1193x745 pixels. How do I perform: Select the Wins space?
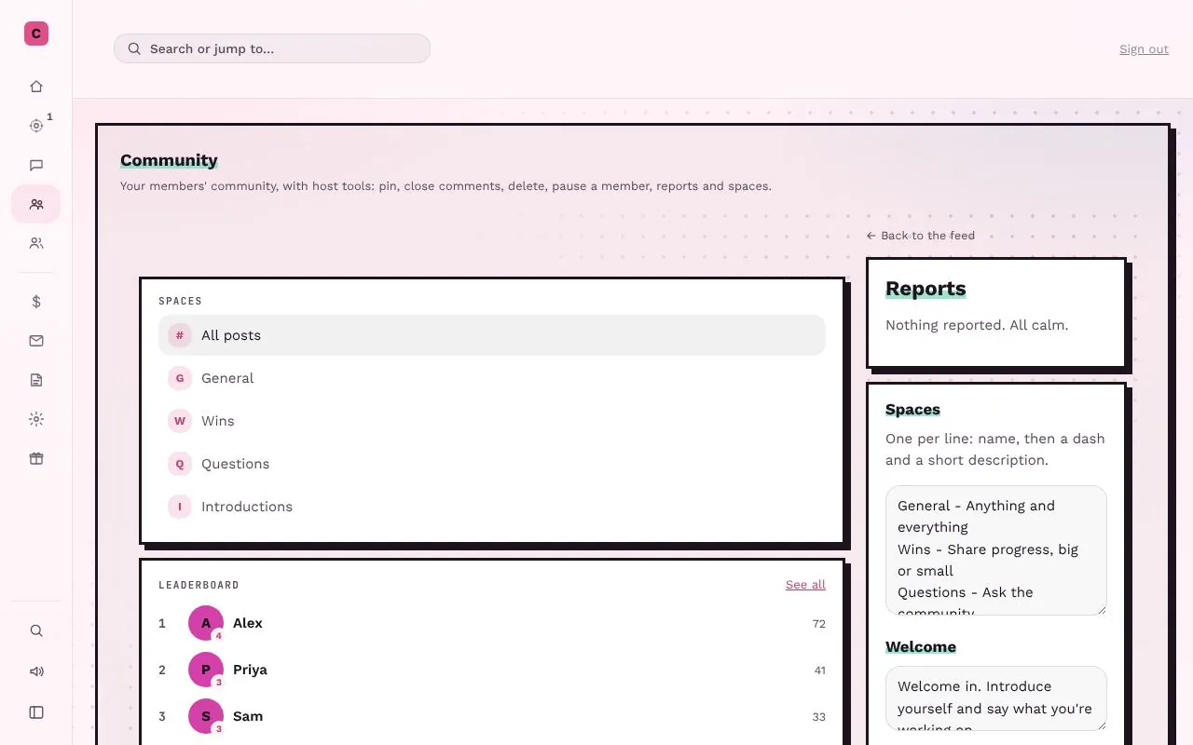492,421
